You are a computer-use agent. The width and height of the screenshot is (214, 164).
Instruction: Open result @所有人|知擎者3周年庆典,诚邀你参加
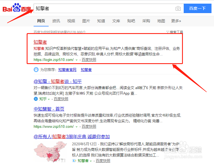point(72,136)
